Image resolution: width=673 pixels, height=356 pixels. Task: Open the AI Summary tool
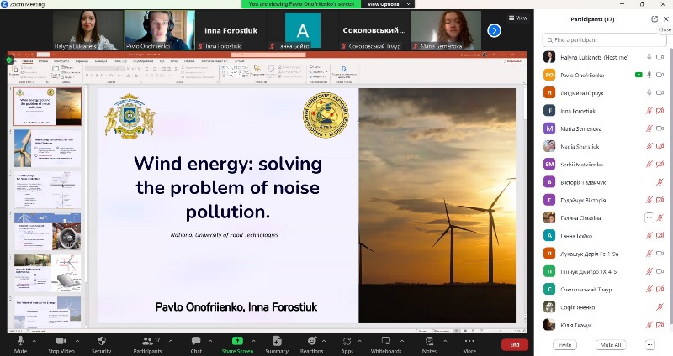277,341
